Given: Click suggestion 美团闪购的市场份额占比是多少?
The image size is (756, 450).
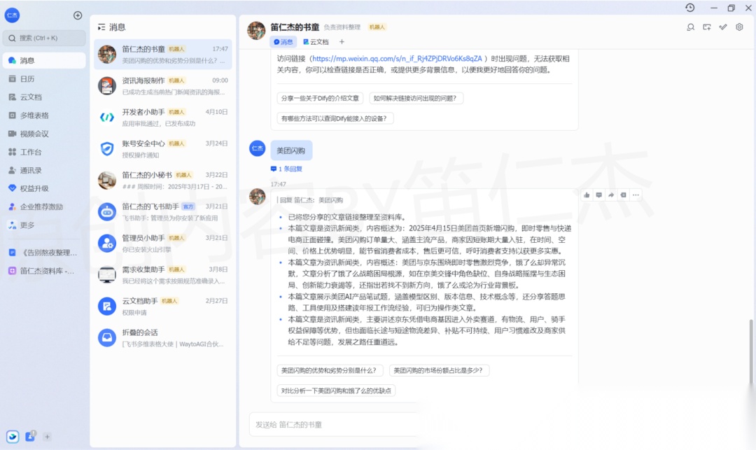Looking at the screenshot, I should coord(439,370).
